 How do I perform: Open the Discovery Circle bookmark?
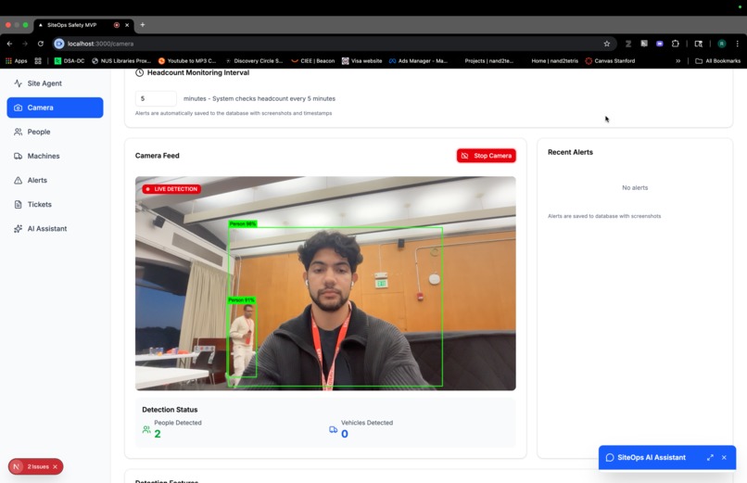[254, 61]
